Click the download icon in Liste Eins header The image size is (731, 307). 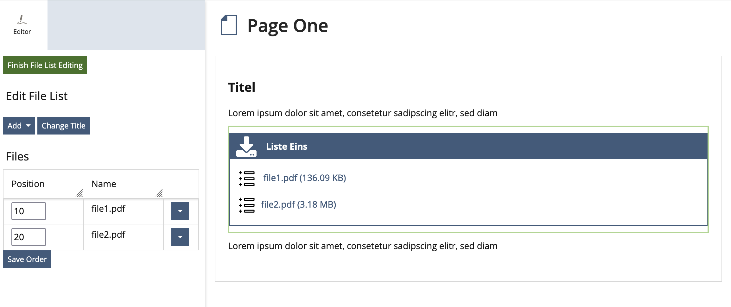(x=246, y=147)
